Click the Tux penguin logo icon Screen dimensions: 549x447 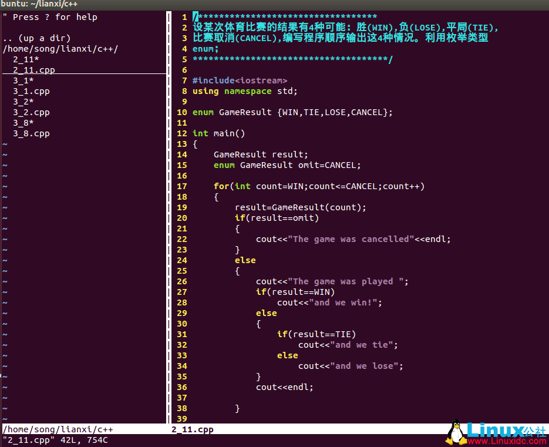tap(455, 432)
